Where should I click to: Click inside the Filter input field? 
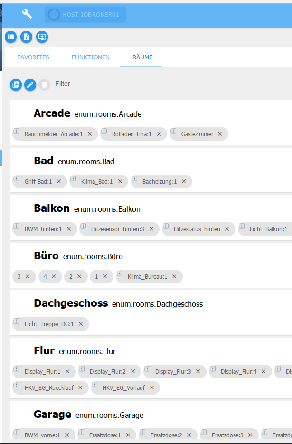[88, 84]
